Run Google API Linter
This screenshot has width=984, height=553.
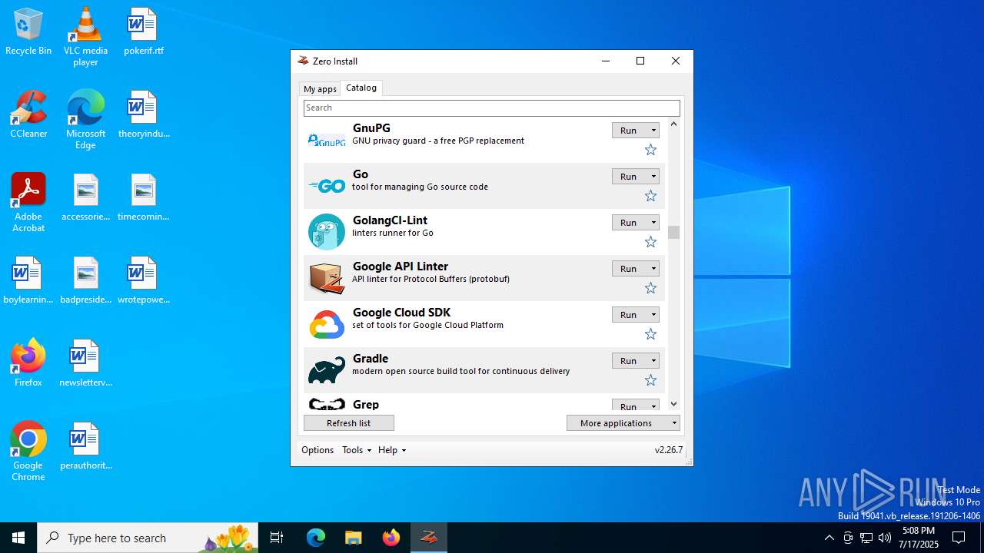coord(630,269)
